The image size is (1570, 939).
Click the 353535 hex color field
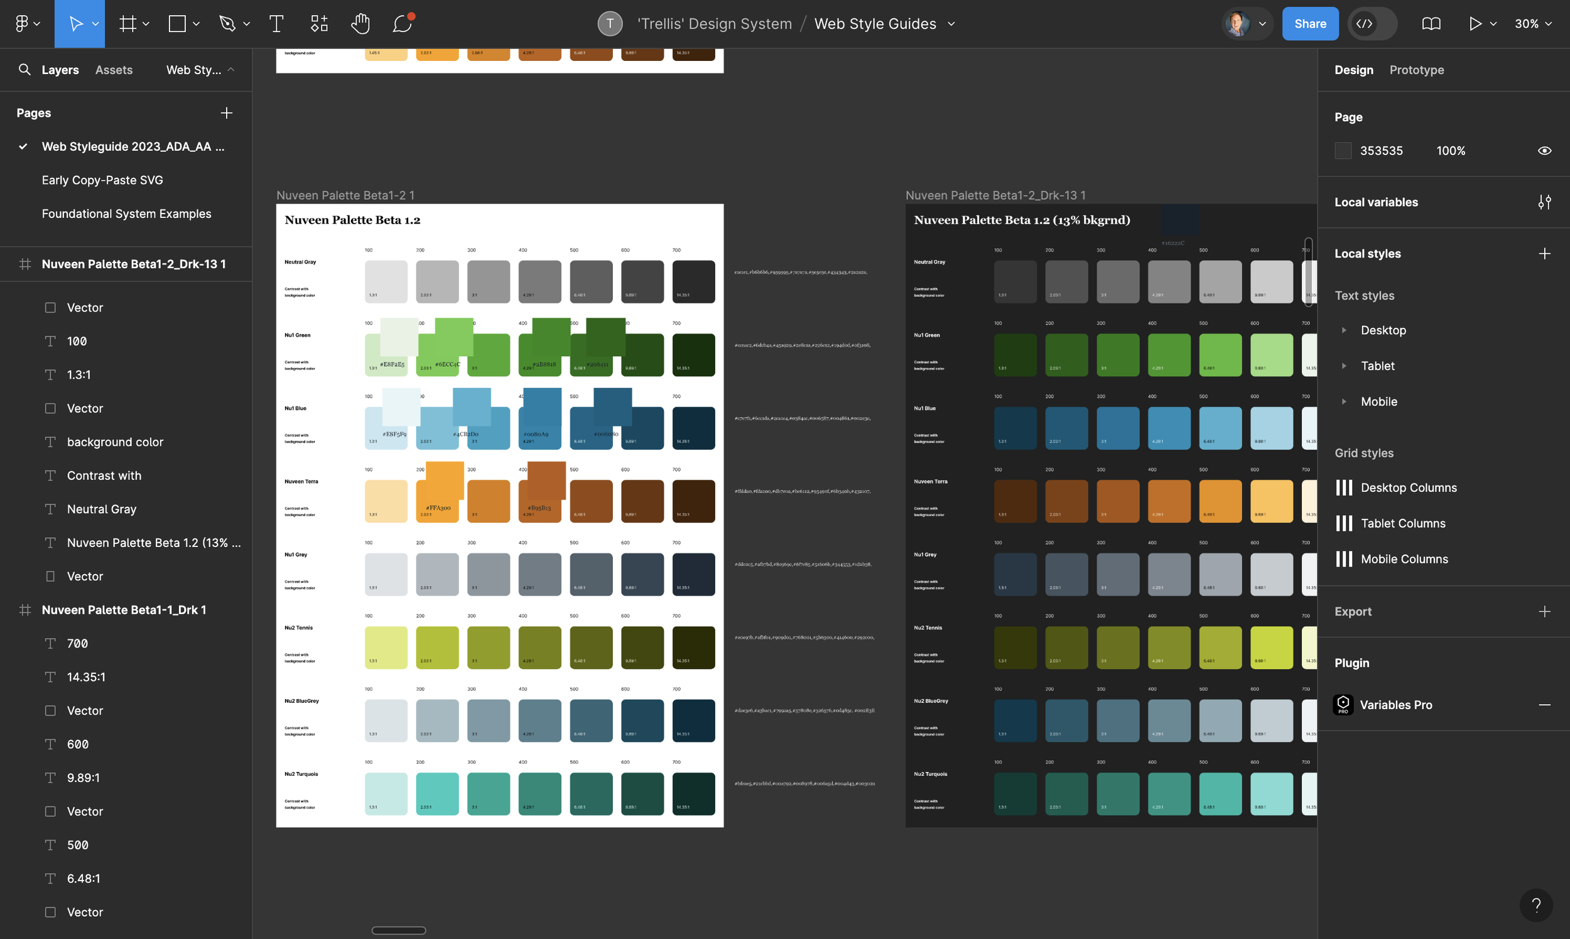(1381, 151)
